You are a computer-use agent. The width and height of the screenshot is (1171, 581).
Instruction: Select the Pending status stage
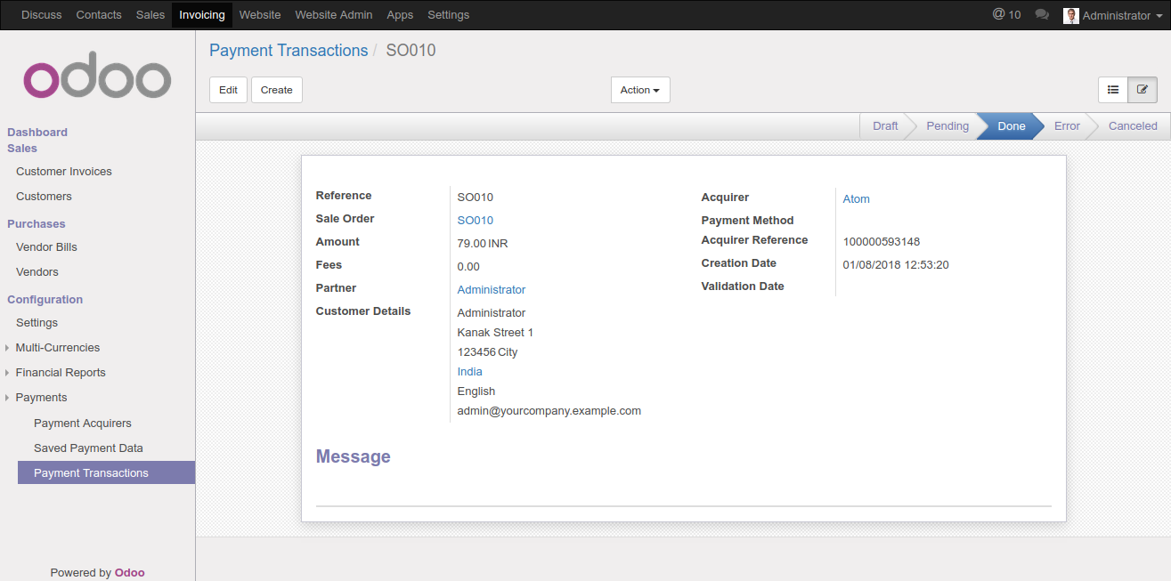tap(947, 126)
